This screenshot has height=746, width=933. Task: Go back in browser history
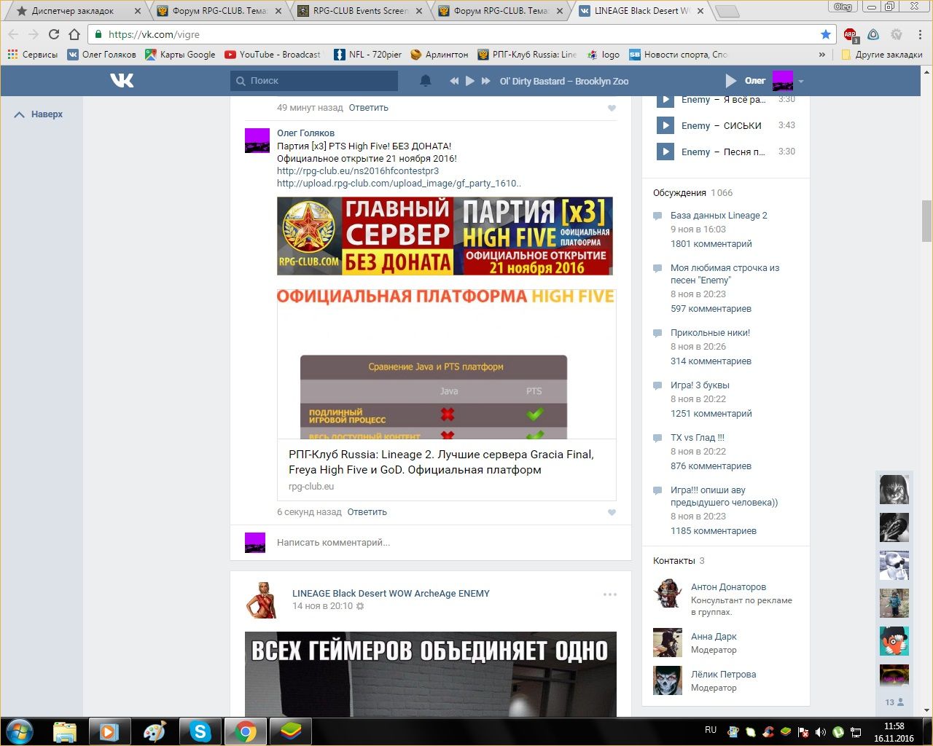point(13,34)
